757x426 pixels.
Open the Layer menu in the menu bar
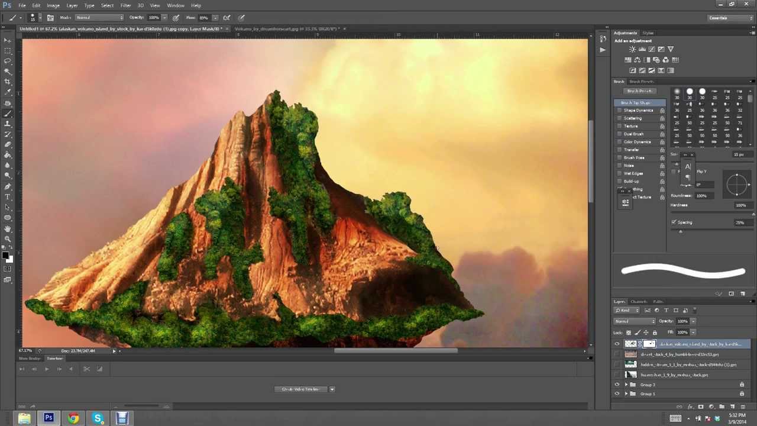click(72, 5)
